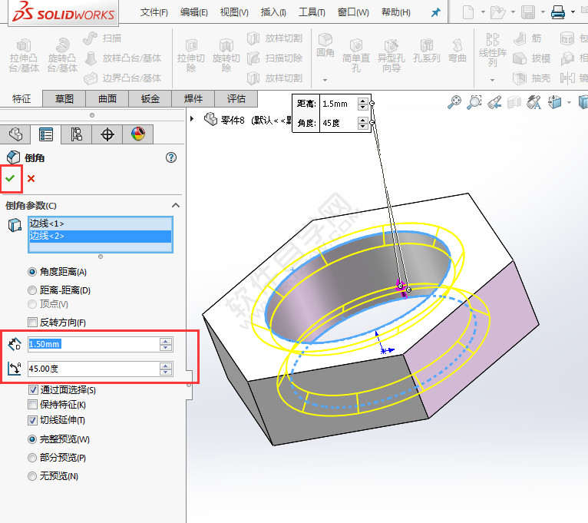Select 边线<1> in the edge list
Viewport: 588px width, 523px height.
100,223
